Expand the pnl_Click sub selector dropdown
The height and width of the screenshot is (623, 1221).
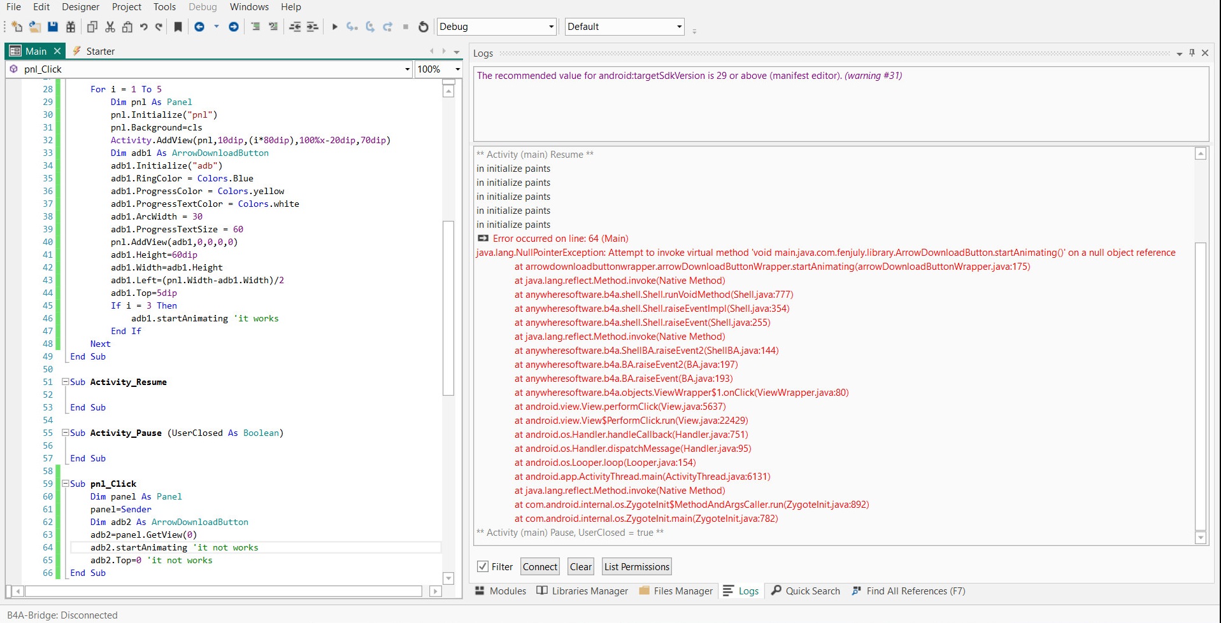[x=407, y=69]
